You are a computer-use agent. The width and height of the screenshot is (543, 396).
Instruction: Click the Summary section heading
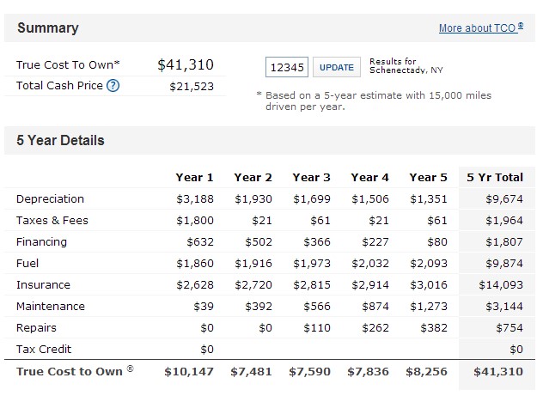click(48, 28)
